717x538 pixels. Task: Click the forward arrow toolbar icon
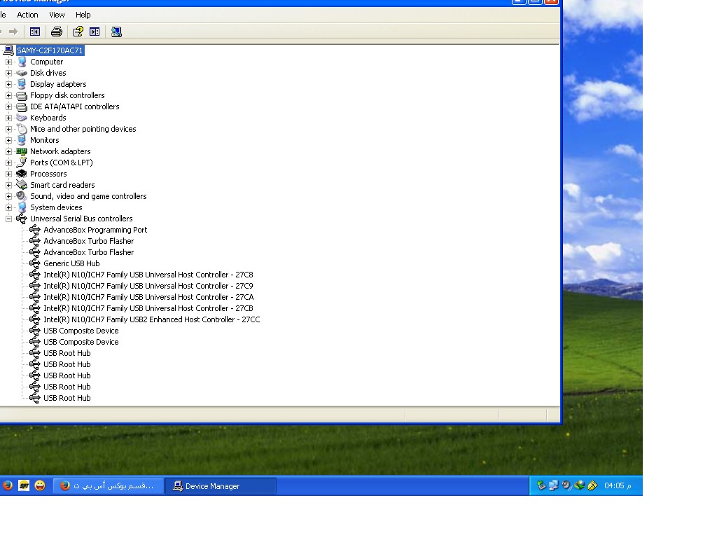13,32
